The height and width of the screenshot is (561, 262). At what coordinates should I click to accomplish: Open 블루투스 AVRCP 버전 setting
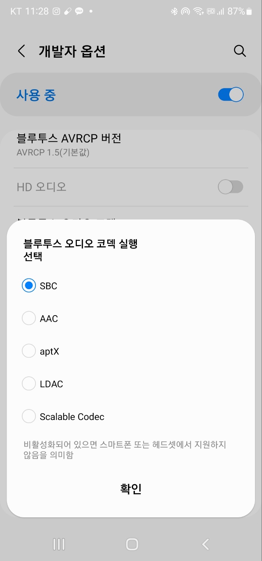[x=131, y=145]
